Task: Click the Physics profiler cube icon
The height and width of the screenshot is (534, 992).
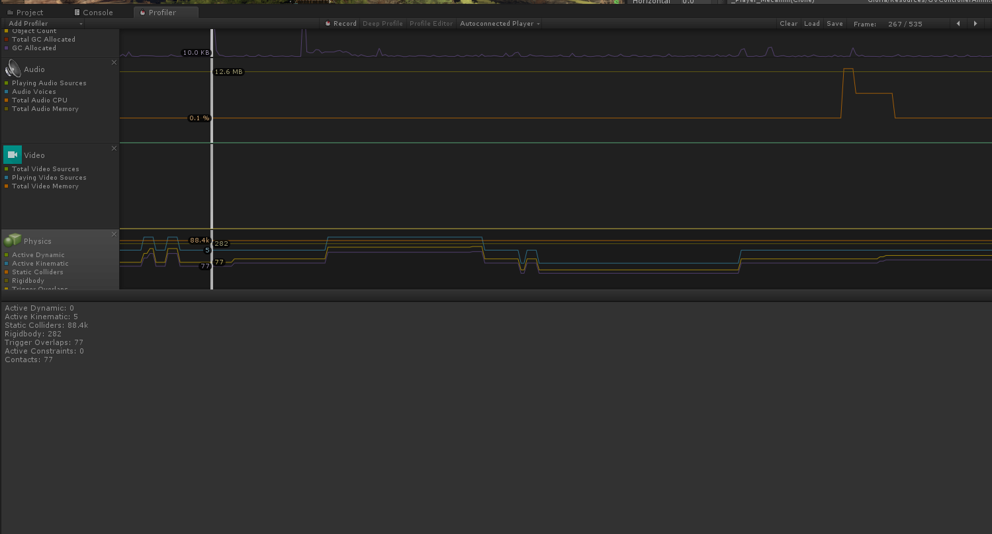Action: tap(13, 241)
